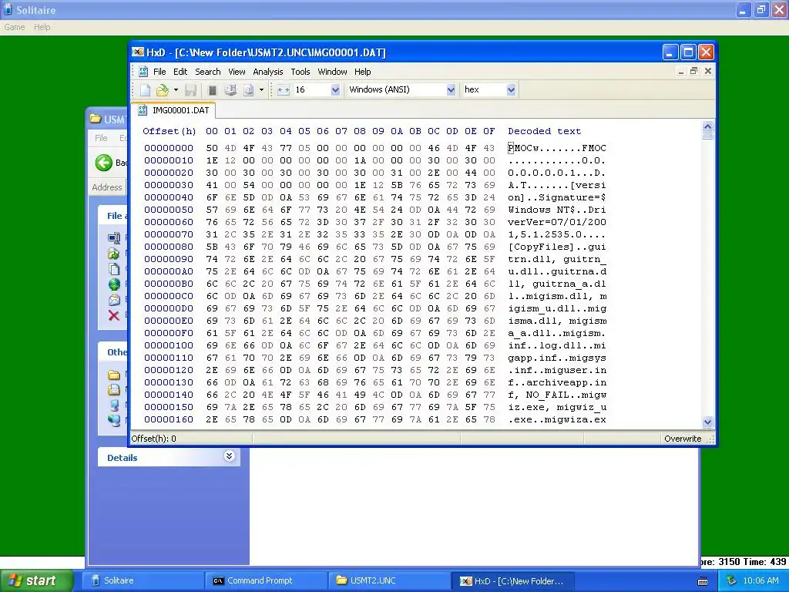The height and width of the screenshot is (592, 789).
Task: Restore the inner document window in HxD
Action: click(x=694, y=72)
